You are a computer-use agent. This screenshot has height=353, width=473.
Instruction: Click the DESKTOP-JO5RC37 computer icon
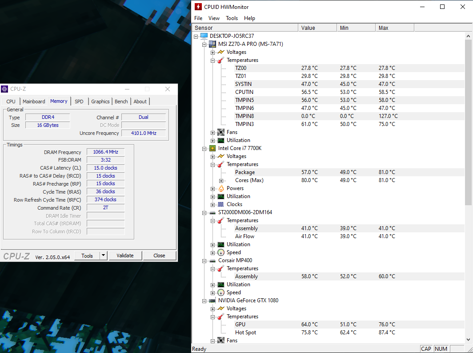pos(204,36)
